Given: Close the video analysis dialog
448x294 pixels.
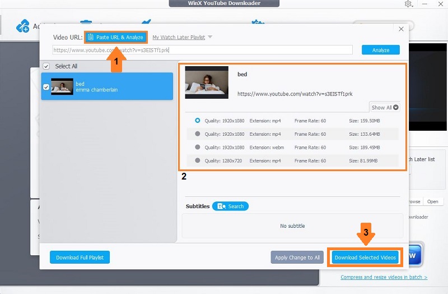Looking at the screenshot, I should pos(400,29).
